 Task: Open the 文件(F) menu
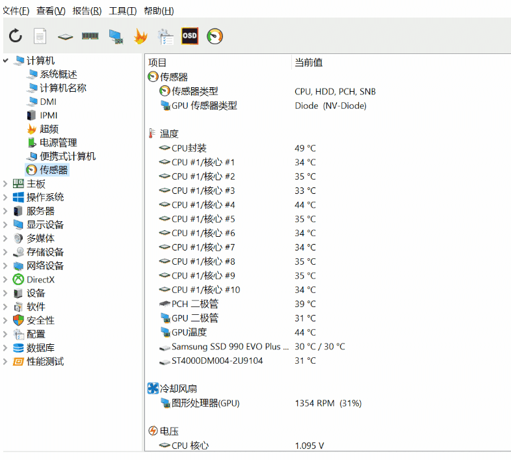(16, 11)
